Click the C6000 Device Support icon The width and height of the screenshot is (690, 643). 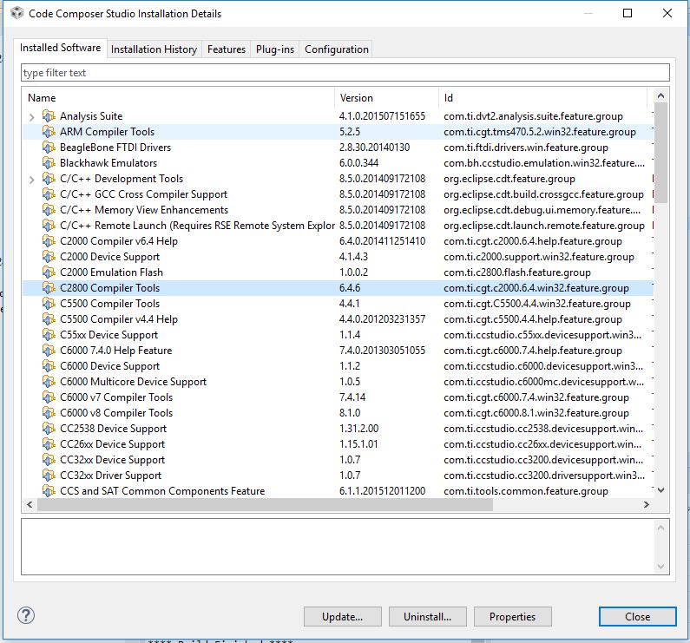49,366
